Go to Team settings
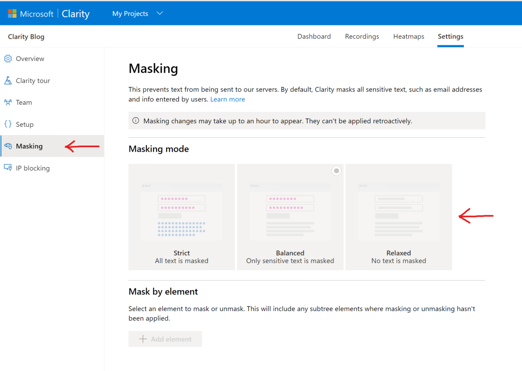 pyautogui.click(x=53, y=102)
